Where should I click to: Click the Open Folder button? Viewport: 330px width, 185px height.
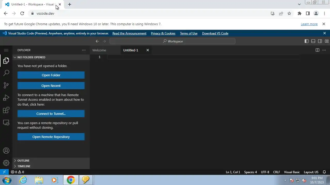click(51, 75)
